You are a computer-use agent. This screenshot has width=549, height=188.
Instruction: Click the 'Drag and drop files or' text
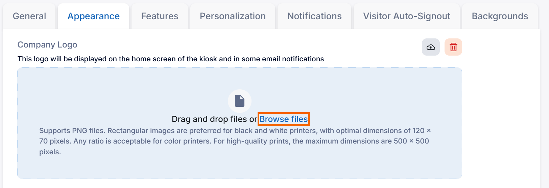click(x=214, y=119)
